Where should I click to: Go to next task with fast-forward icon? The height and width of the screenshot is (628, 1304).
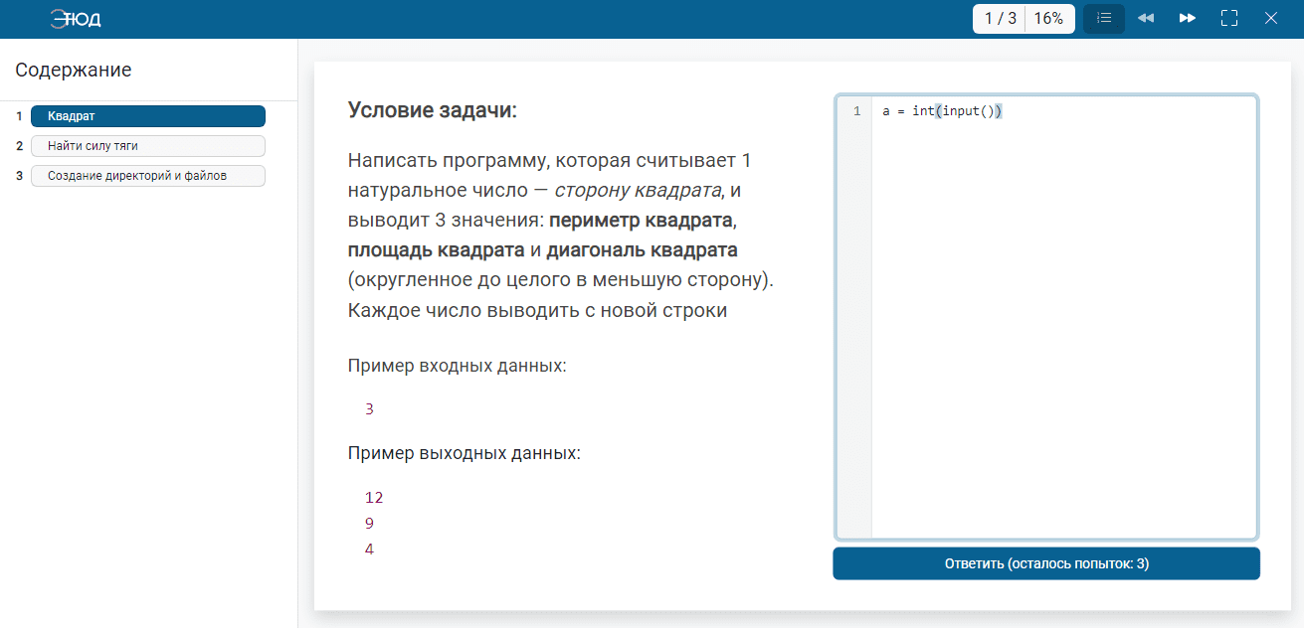coord(1188,18)
